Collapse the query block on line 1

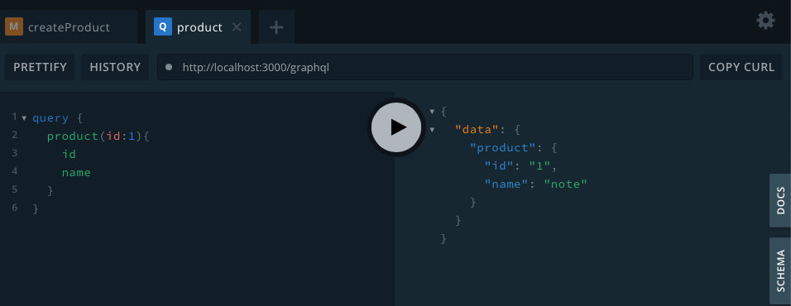point(24,118)
